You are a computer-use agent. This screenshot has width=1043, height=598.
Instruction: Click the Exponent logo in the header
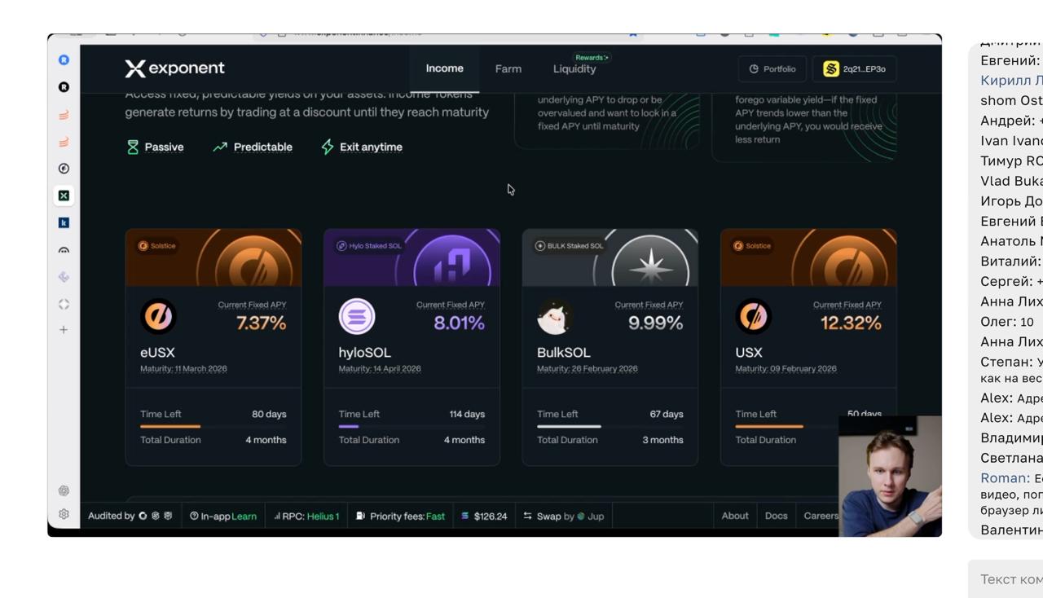pyautogui.click(x=174, y=68)
